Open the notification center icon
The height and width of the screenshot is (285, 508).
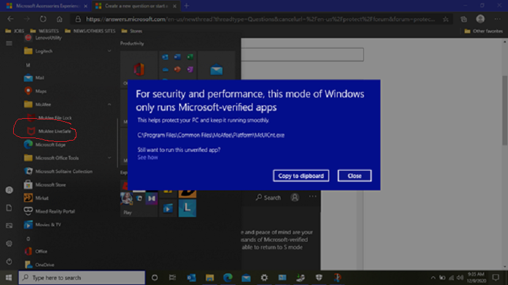[495, 277]
